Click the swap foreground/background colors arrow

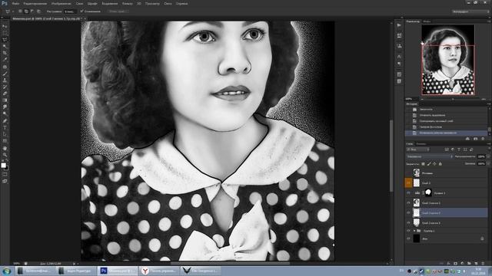7,161
